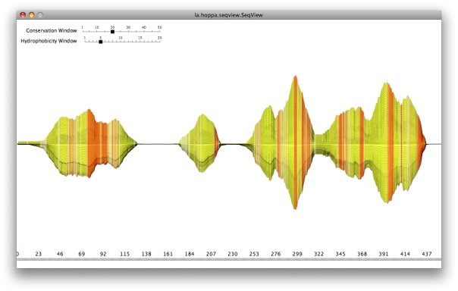Image resolution: width=458 pixels, height=291 pixels.
Task: Set Hydrophobicity Window slider to 20
Action: tap(160, 42)
